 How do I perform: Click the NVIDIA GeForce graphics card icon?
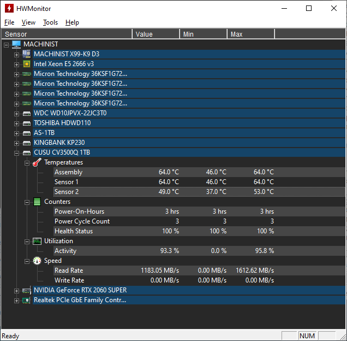27,290
